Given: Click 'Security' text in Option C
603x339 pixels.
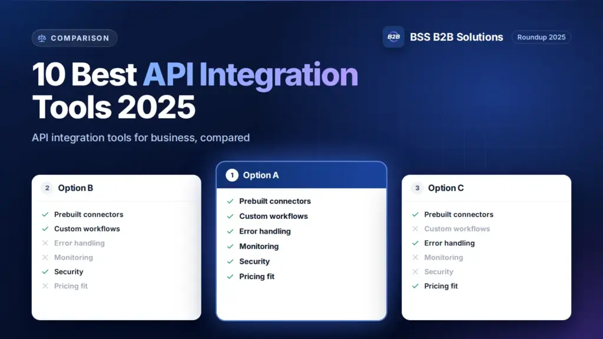Looking at the screenshot, I should tap(438, 272).
